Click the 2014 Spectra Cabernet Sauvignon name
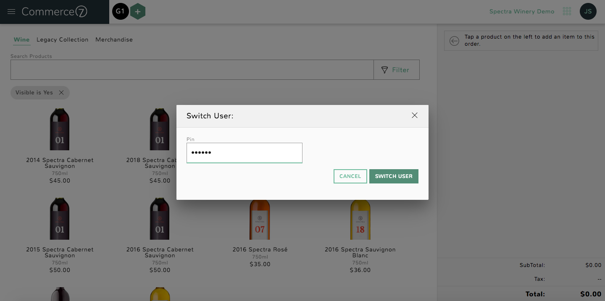This screenshot has height=301, width=605. [60, 163]
